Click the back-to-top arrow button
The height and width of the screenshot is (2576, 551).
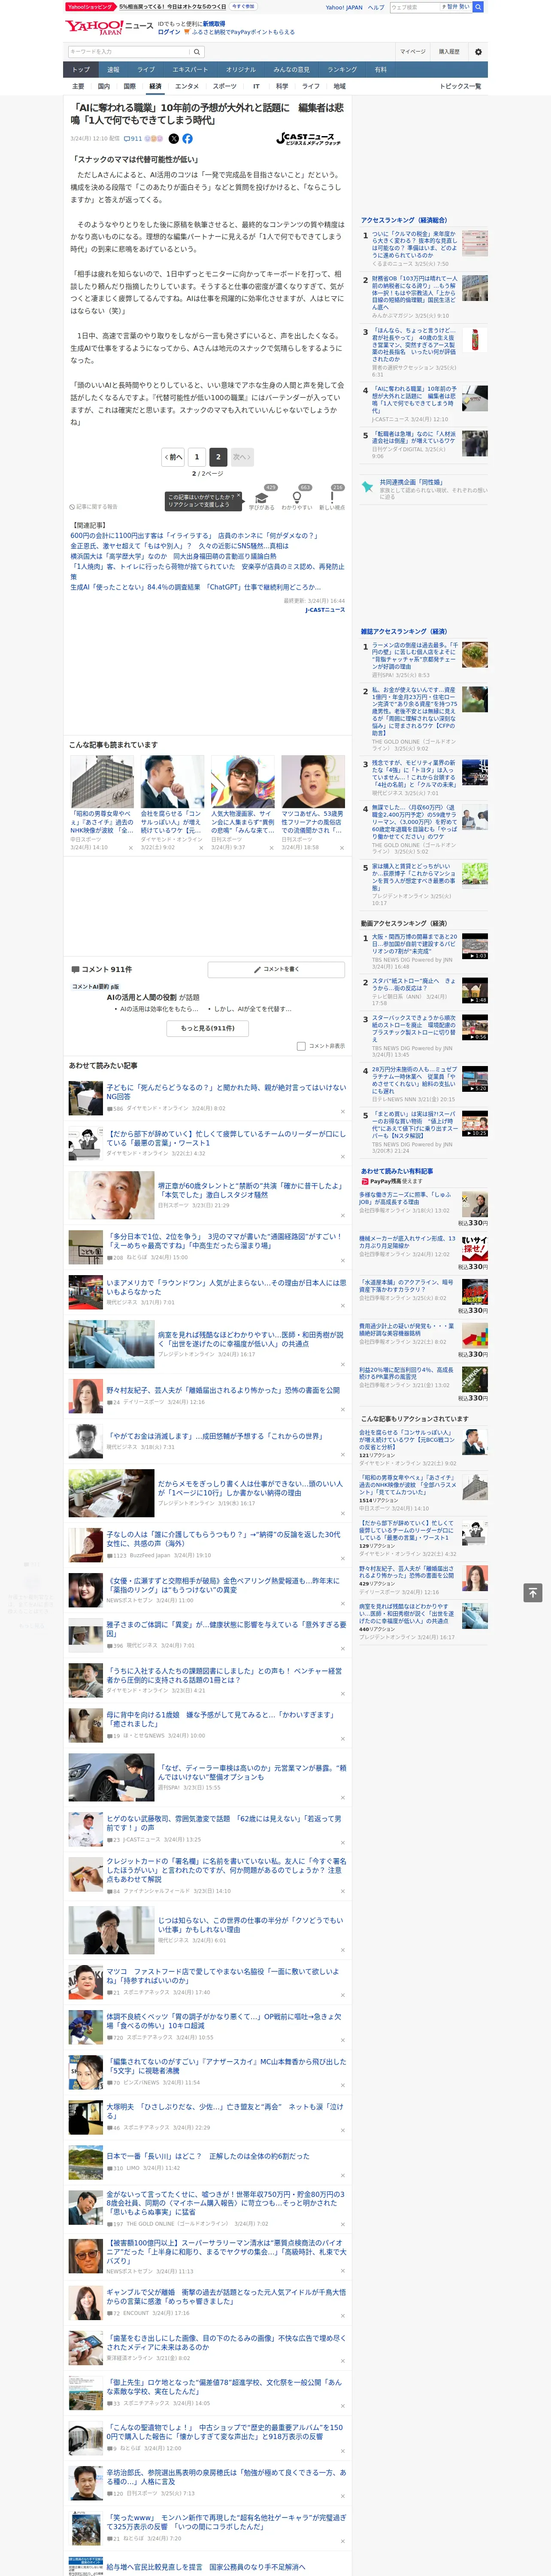click(x=532, y=1593)
